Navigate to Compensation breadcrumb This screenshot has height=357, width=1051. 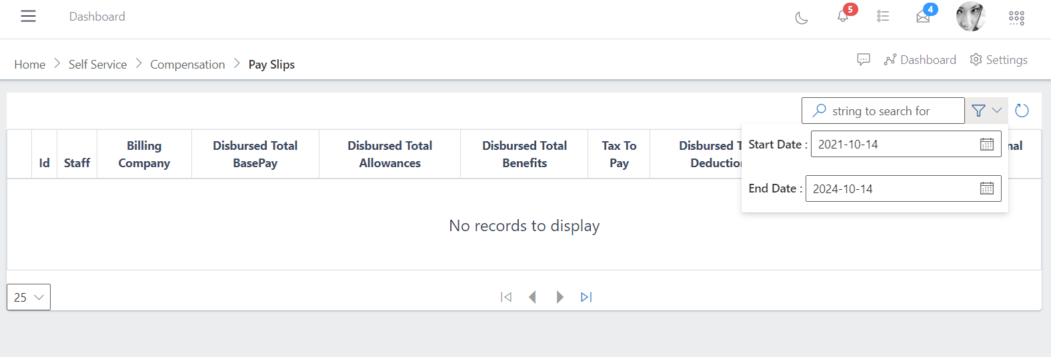(x=187, y=65)
